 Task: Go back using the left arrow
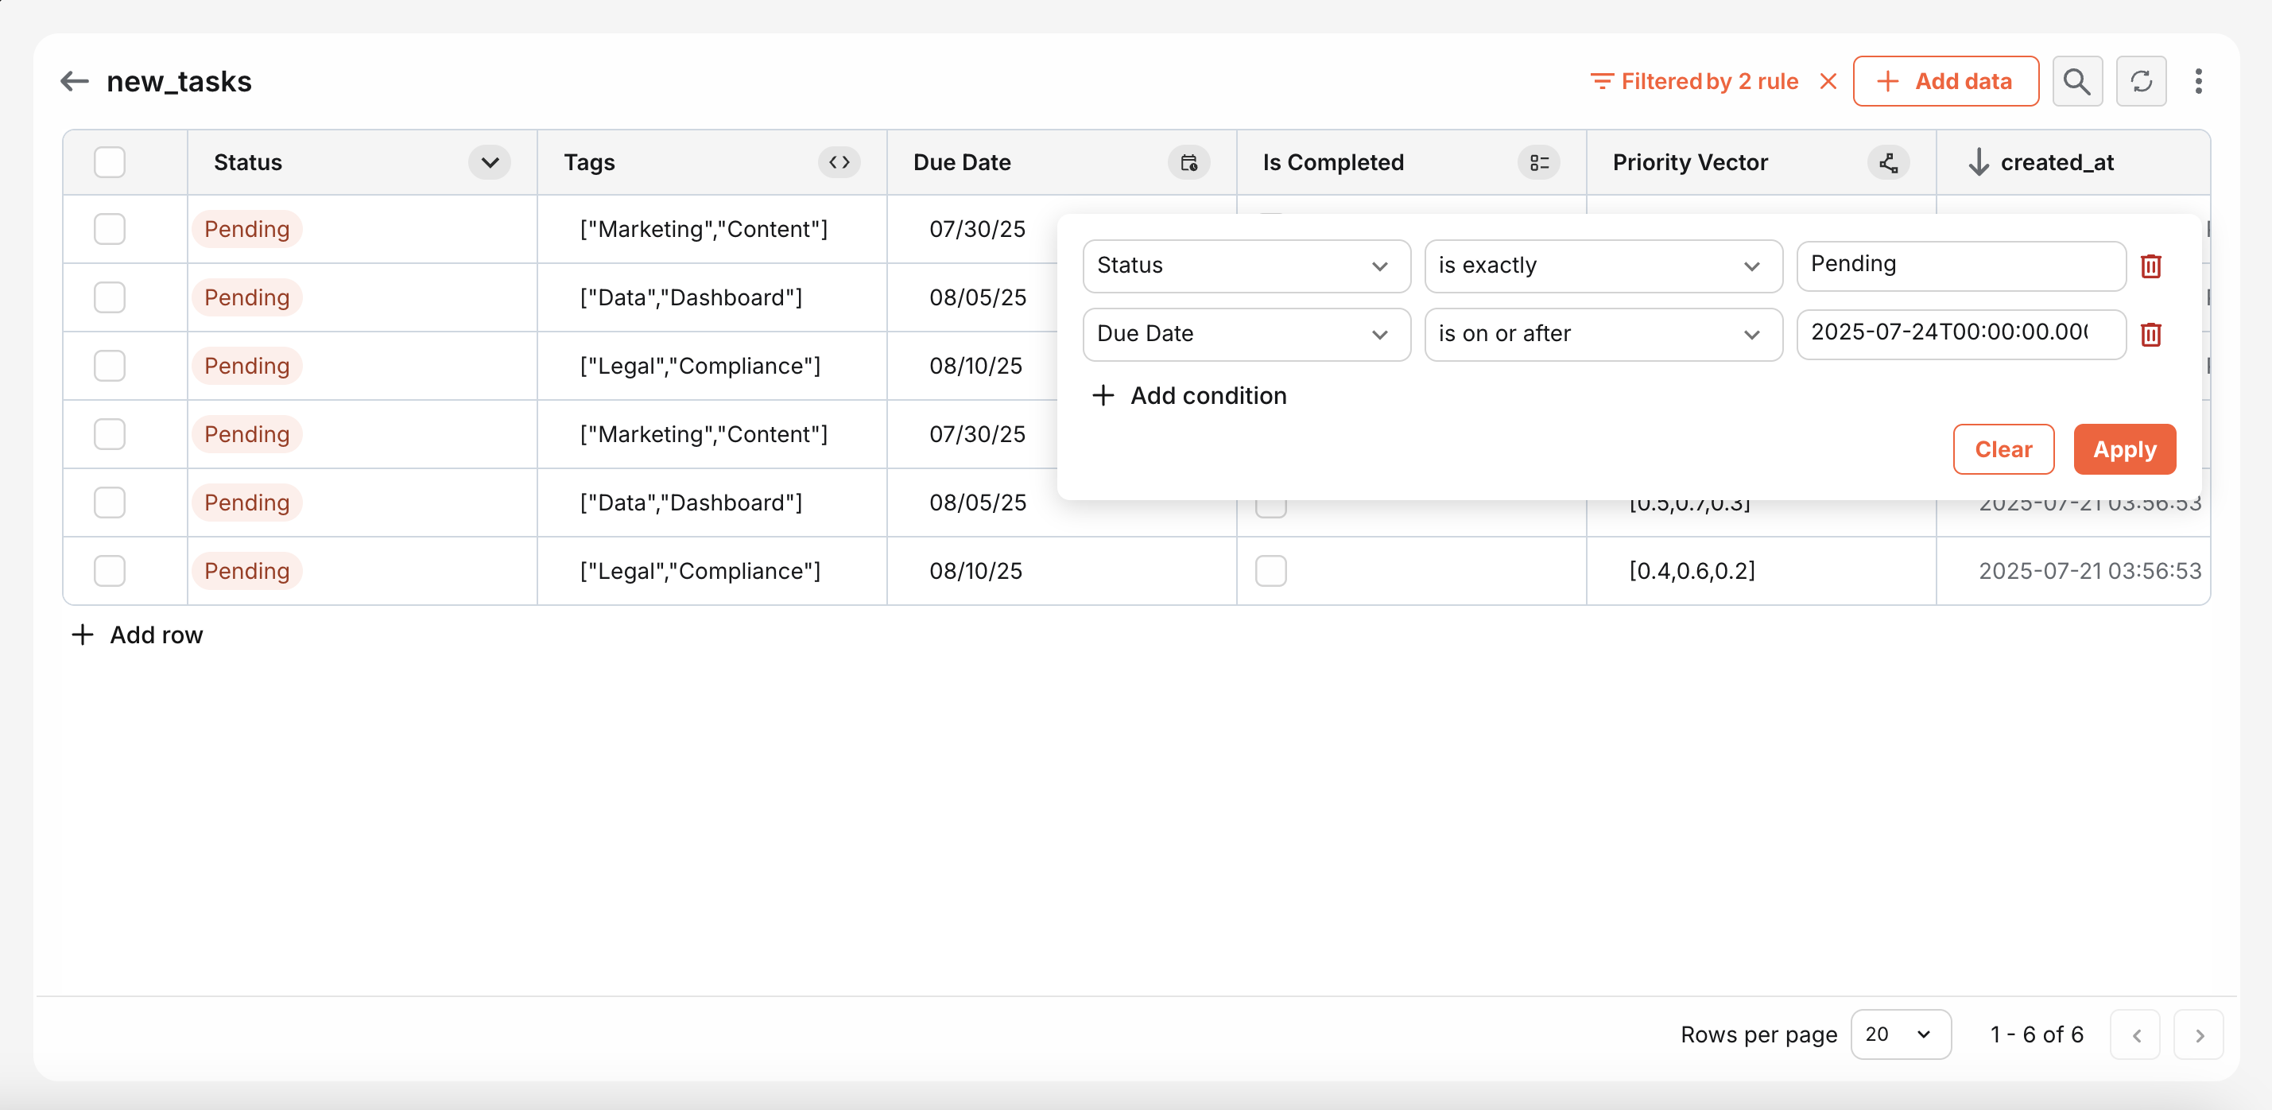pyautogui.click(x=75, y=81)
